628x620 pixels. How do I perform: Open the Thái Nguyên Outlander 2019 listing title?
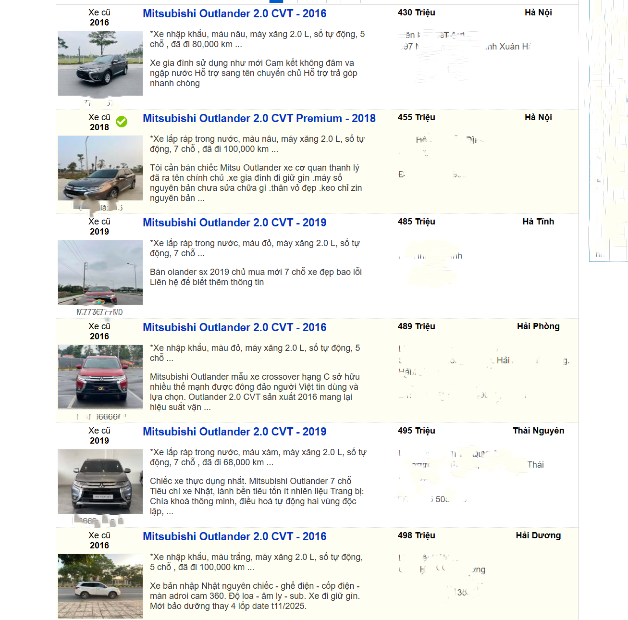click(x=234, y=432)
